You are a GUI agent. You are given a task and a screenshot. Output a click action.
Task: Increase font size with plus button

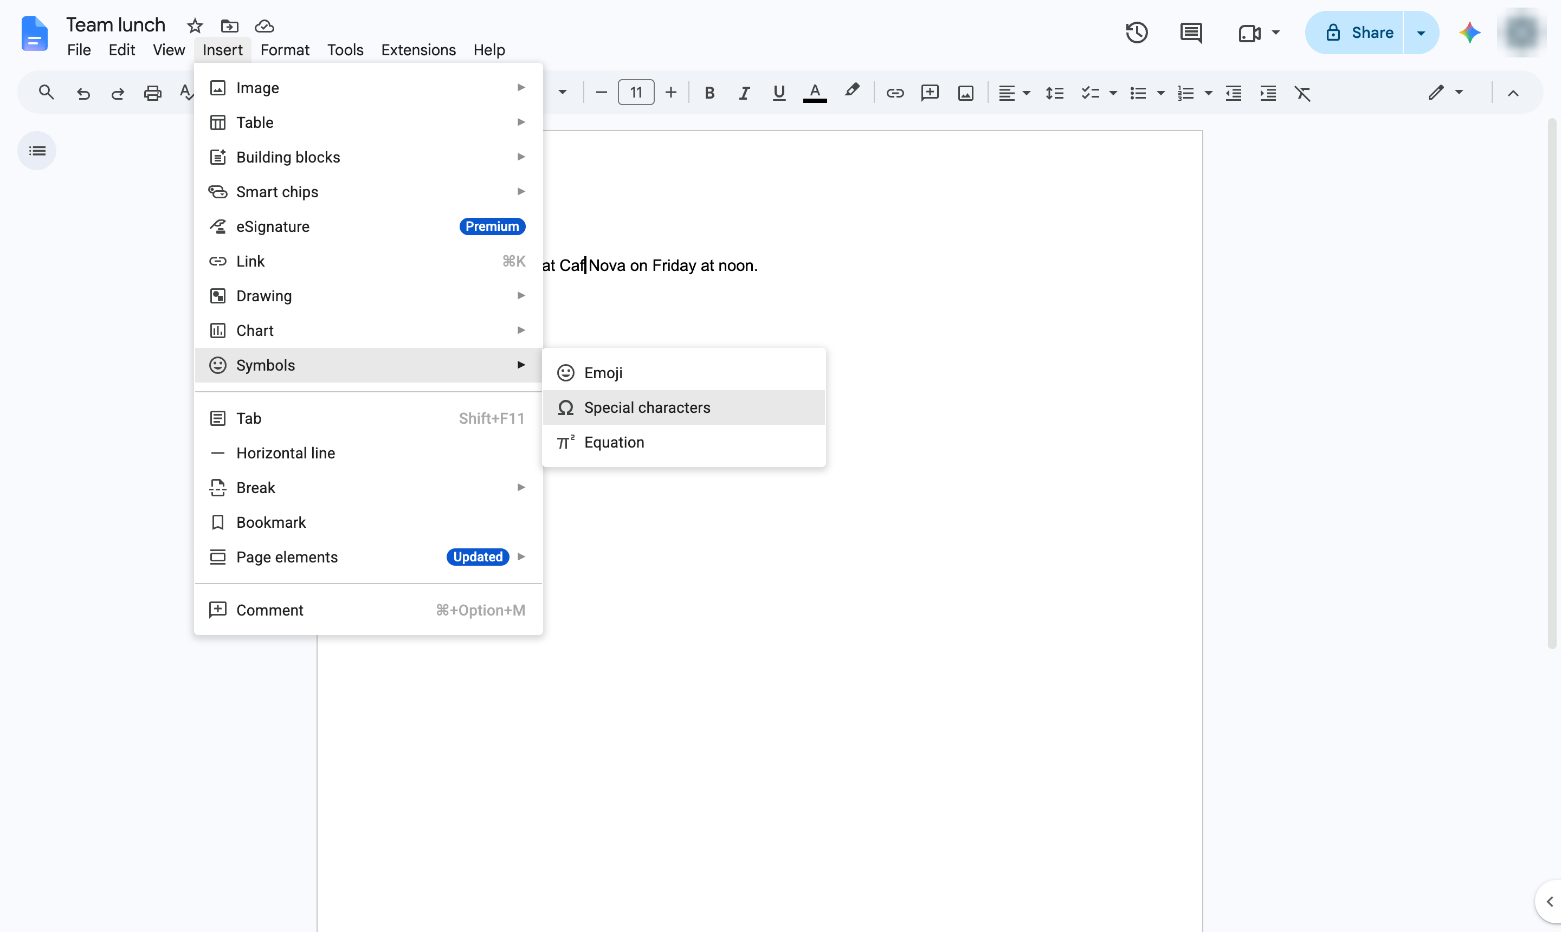[671, 93]
